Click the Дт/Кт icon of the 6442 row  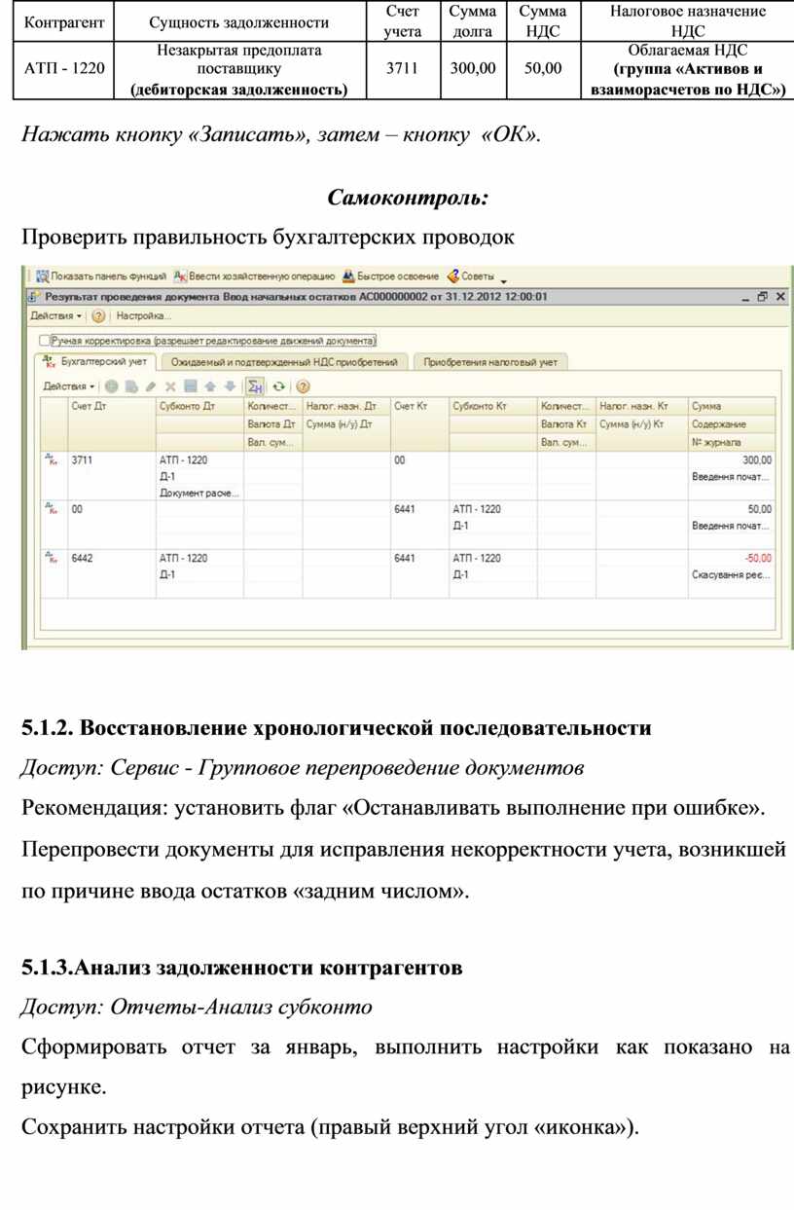click(x=53, y=559)
